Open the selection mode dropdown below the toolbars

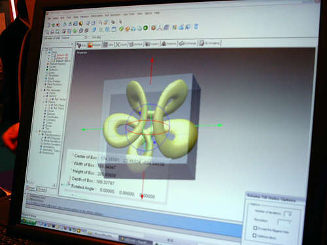[x=65, y=38]
